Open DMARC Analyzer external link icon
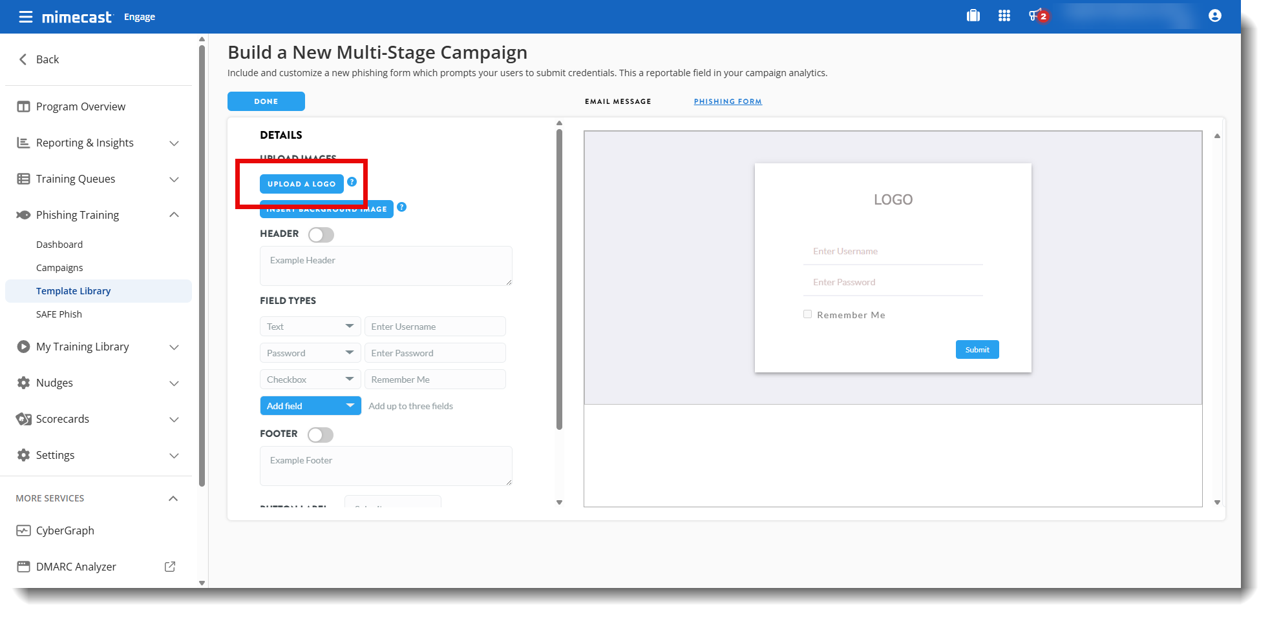This screenshot has width=1270, height=617. tap(170, 567)
